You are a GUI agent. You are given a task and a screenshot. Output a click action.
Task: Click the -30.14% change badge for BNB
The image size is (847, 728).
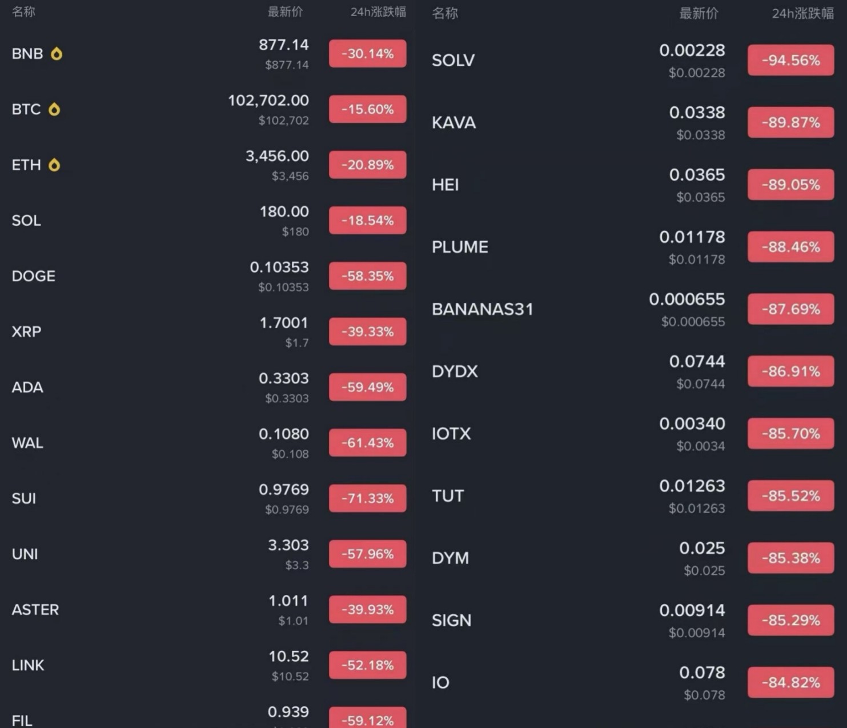(367, 54)
